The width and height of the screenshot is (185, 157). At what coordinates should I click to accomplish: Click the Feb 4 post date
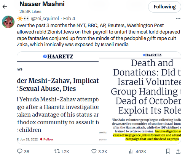click(x=69, y=19)
